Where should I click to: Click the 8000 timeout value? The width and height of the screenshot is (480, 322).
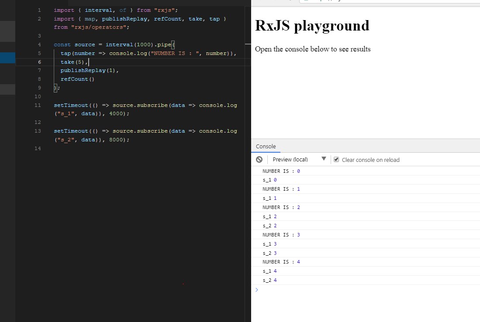click(116, 140)
